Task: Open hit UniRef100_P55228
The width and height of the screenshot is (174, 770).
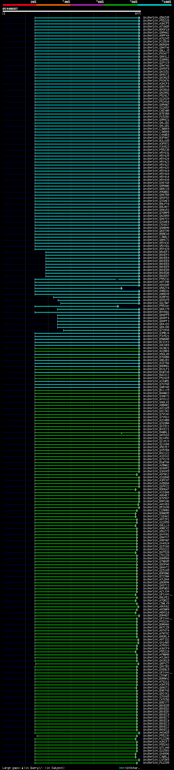Action: tap(156, 21)
